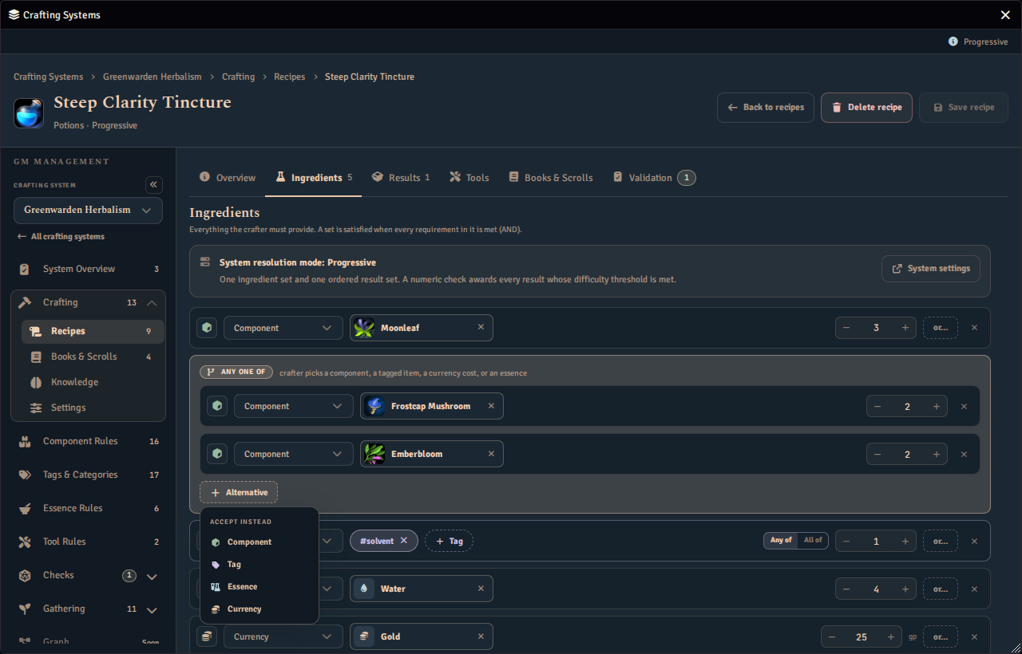Click the Moonleaf row component type icon
Viewport: 1022px width, 654px height.
(x=207, y=328)
